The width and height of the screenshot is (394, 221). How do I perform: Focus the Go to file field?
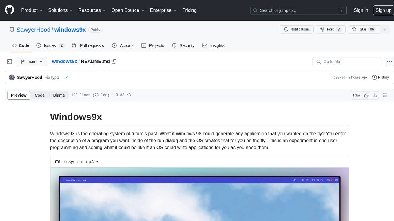(347, 62)
